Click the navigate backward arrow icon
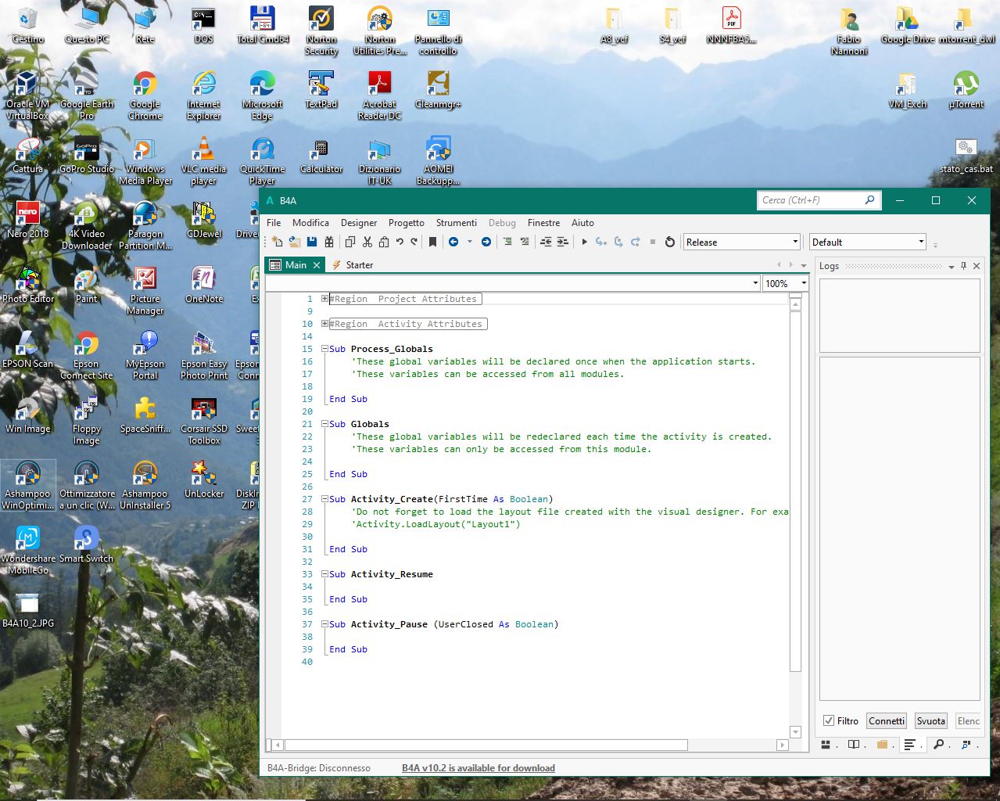The image size is (1000, 801). tap(453, 242)
